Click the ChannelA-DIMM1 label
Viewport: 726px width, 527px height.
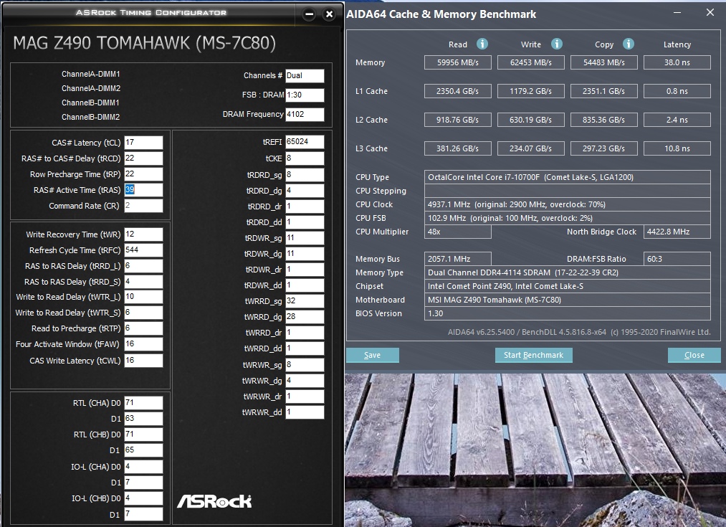[x=91, y=74]
